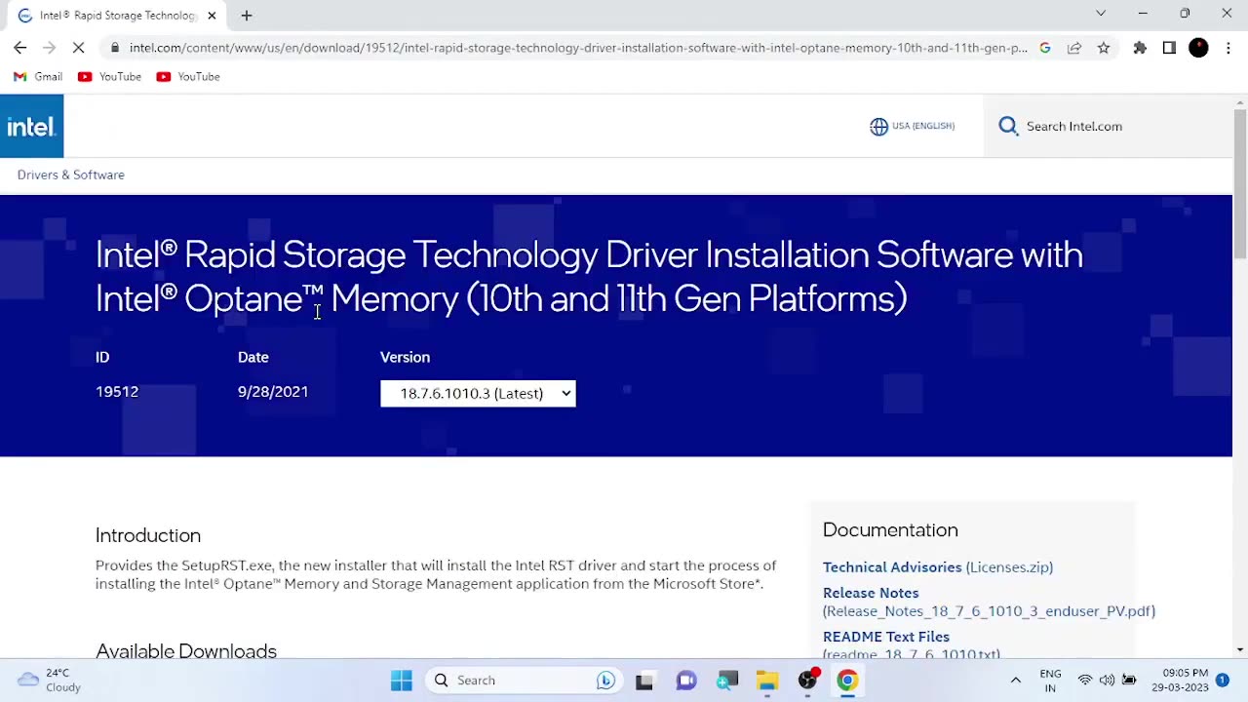Open README Text Files link
The image size is (1248, 702).
click(x=886, y=637)
